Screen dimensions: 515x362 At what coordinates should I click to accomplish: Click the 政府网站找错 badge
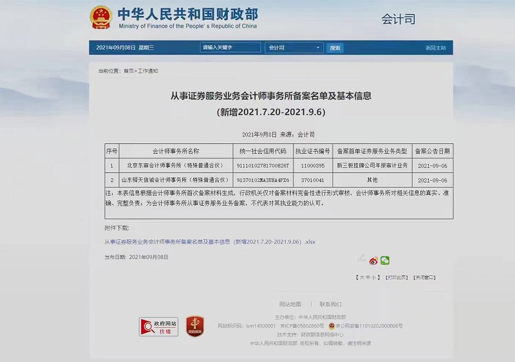pyautogui.click(x=158, y=327)
